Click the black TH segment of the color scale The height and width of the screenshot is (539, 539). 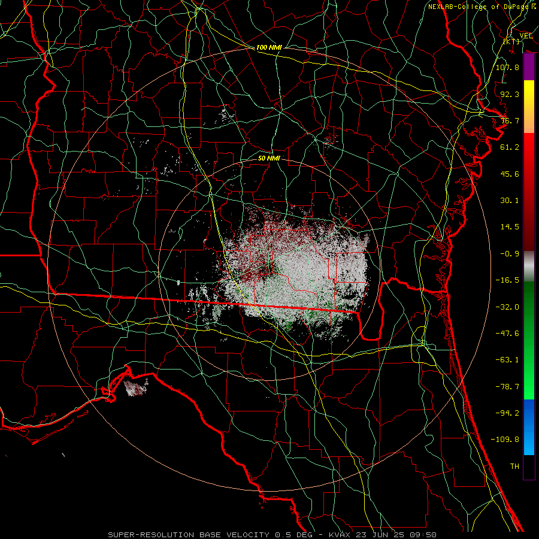pos(529,467)
